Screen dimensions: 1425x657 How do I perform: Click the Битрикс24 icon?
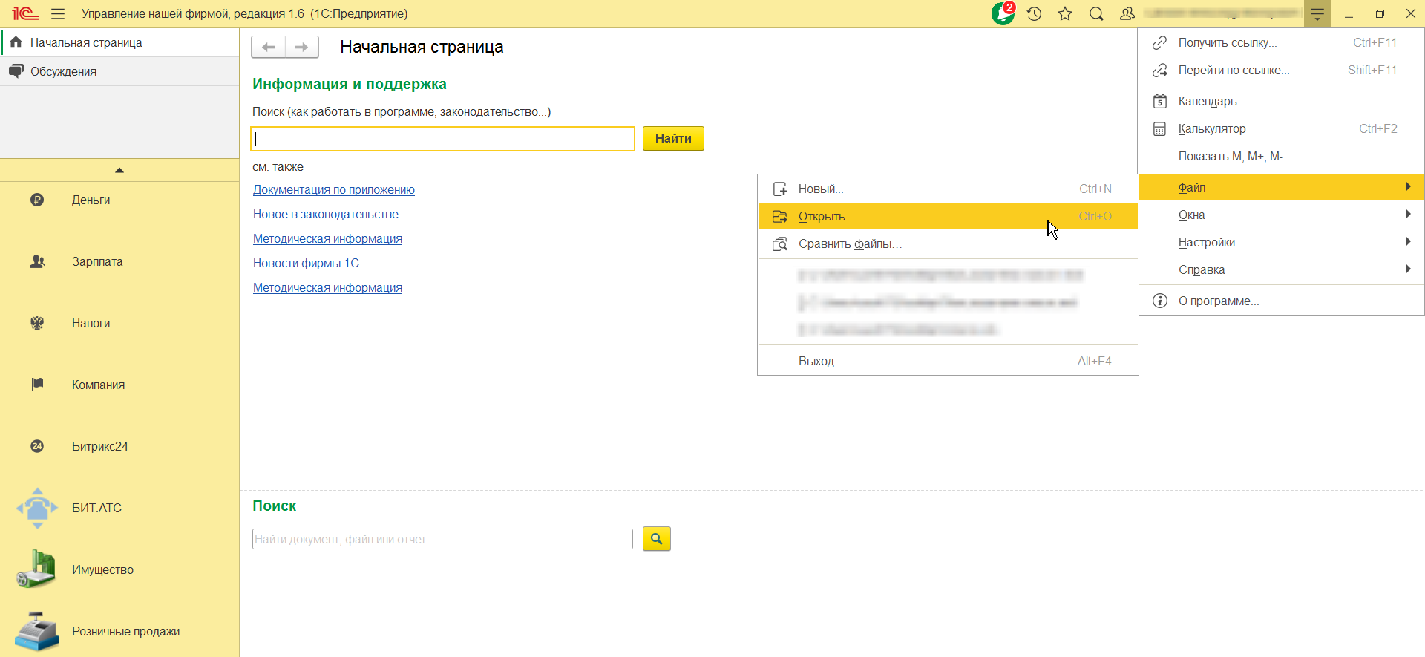point(37,446)
